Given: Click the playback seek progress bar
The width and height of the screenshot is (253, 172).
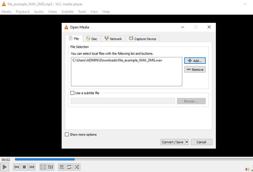Looking at the screenshot, I should click(134, 159).
